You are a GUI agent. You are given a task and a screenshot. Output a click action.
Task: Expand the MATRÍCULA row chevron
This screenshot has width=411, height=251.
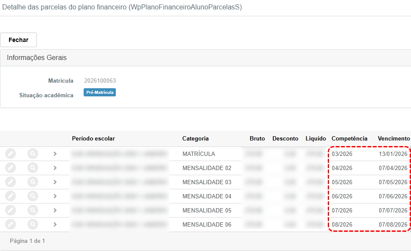click(x=55, y=154)
